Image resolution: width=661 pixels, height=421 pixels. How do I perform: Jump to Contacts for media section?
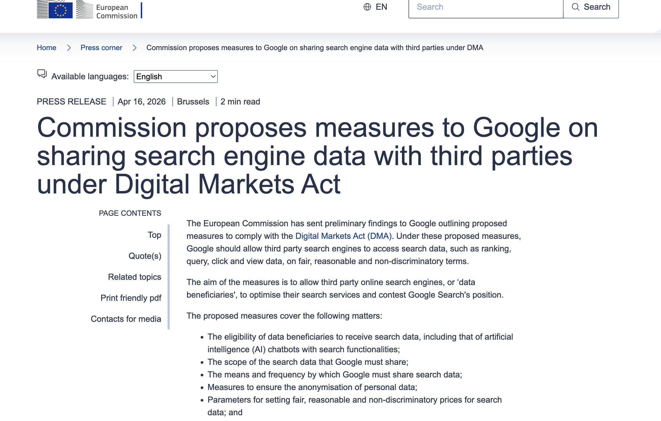click(126, 319)
